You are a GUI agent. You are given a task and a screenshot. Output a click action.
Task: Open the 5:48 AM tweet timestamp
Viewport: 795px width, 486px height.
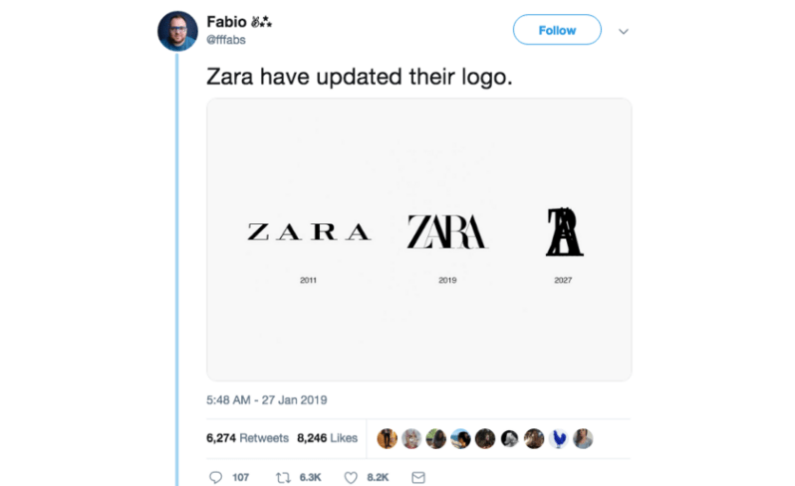(267, 399)
